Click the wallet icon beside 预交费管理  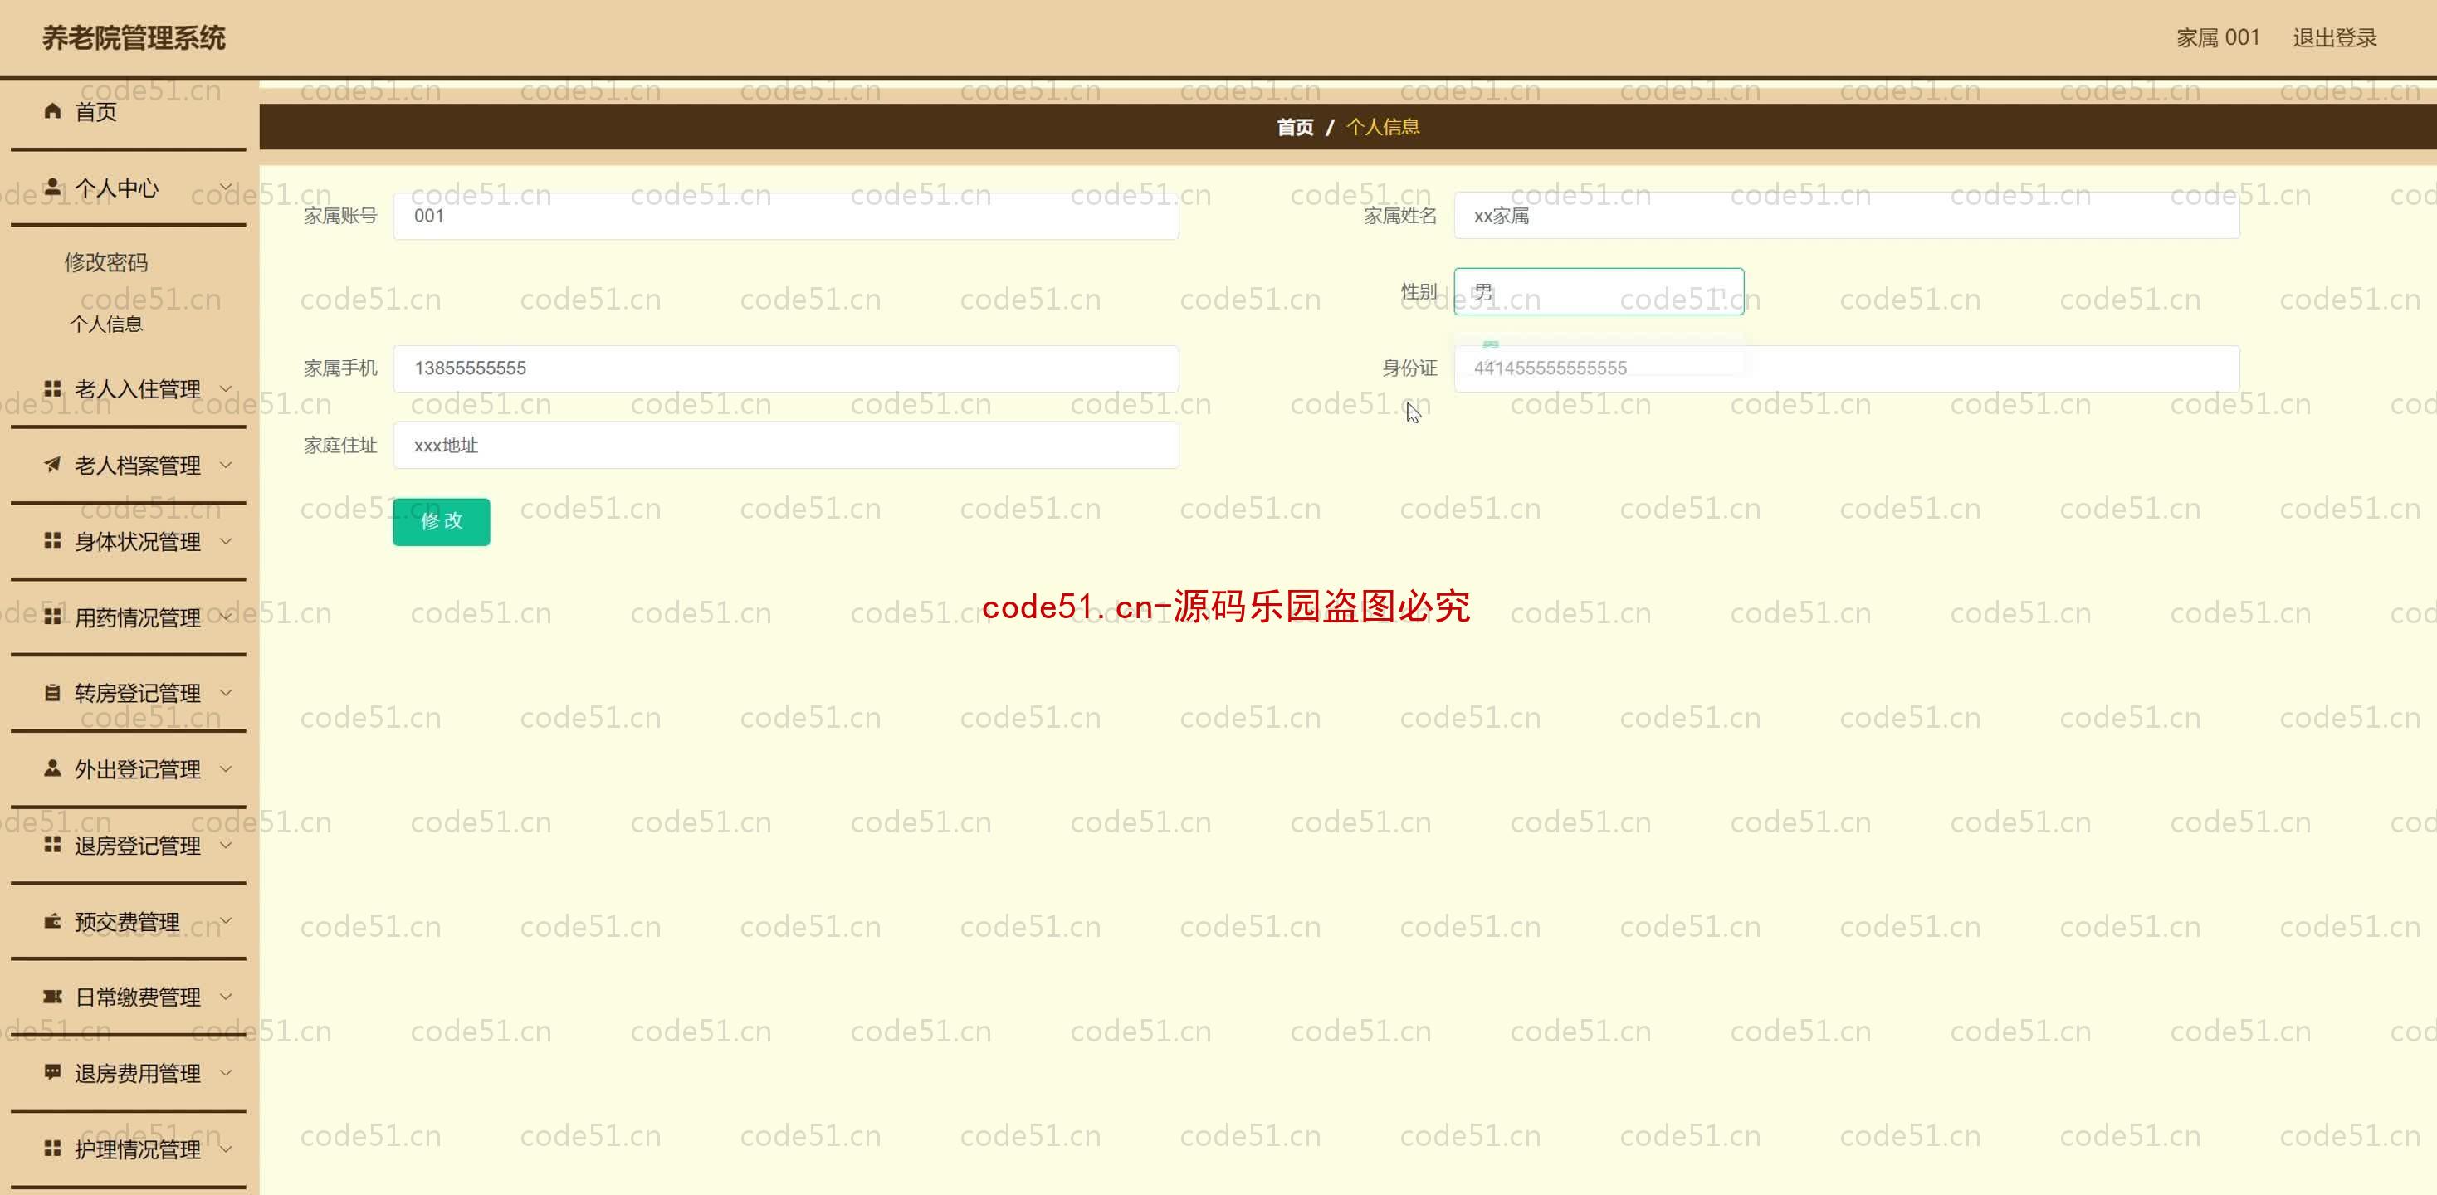click(x=53, y=920)
